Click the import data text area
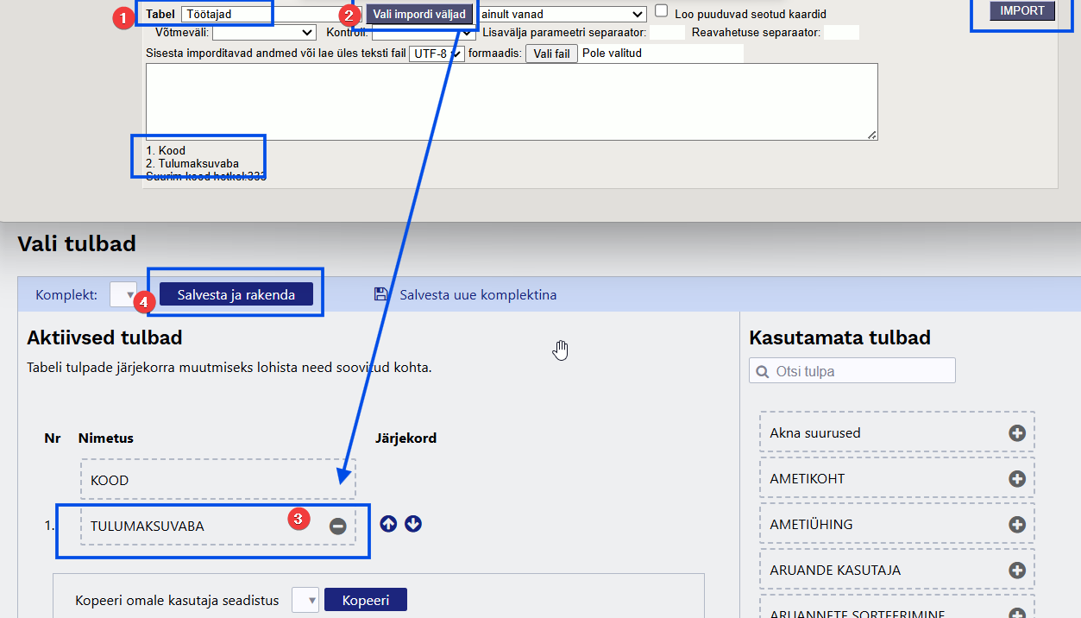This screenshot has height=618, width=1081. click(511, 101)
